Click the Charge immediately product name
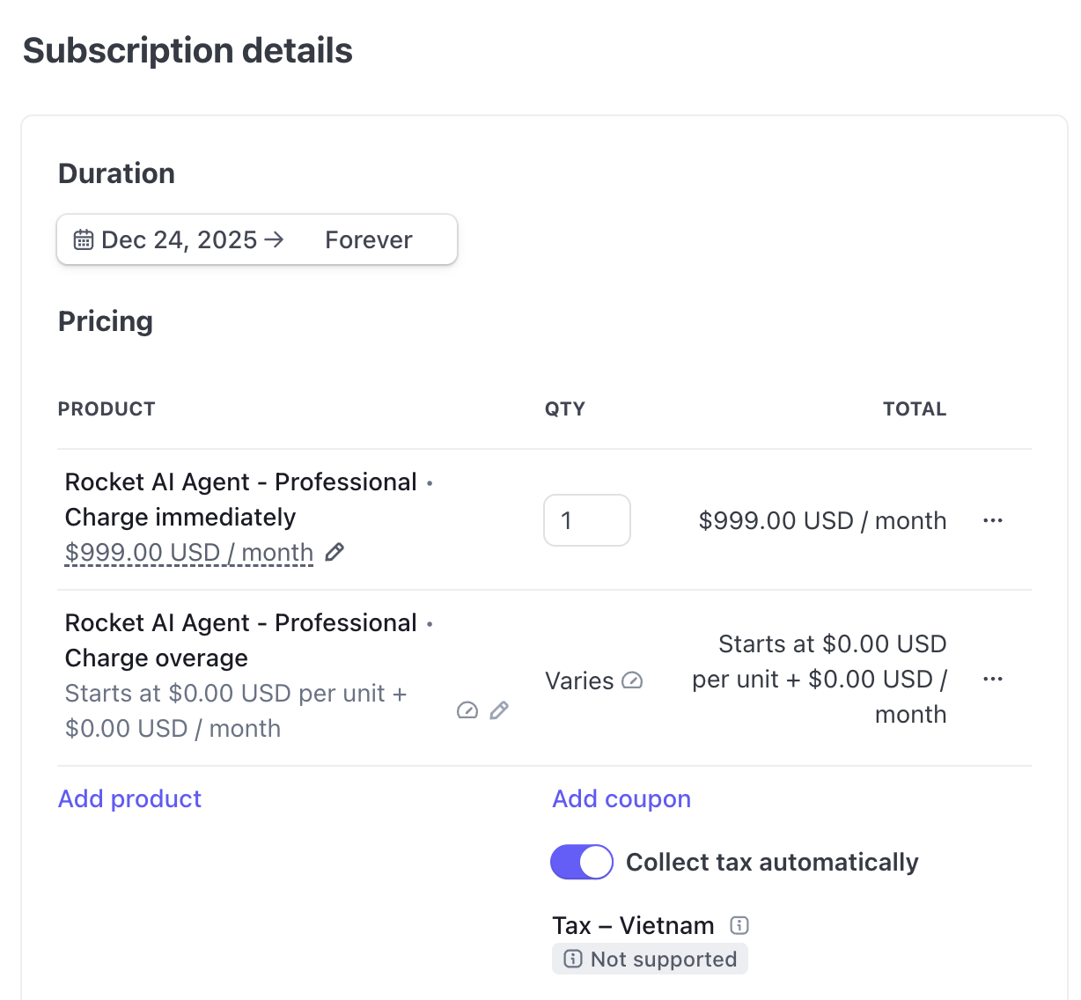Image resolution: width=1081 pixels, height=1000 pixels. tap(180, 517)
